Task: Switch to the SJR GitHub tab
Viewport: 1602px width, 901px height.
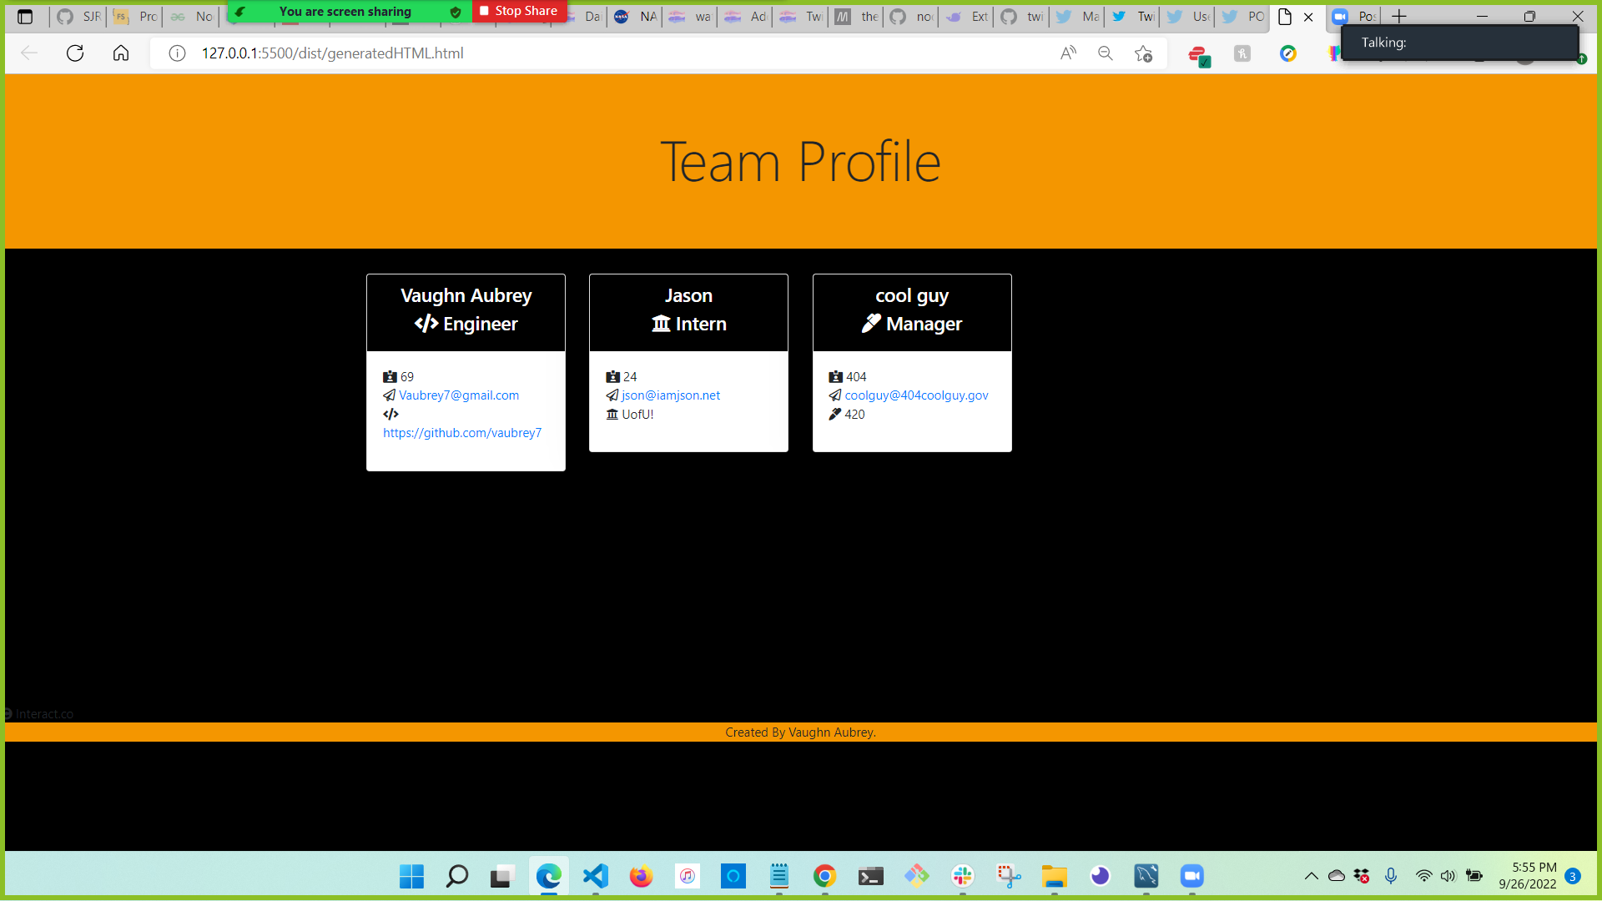Action: [79, 17]
